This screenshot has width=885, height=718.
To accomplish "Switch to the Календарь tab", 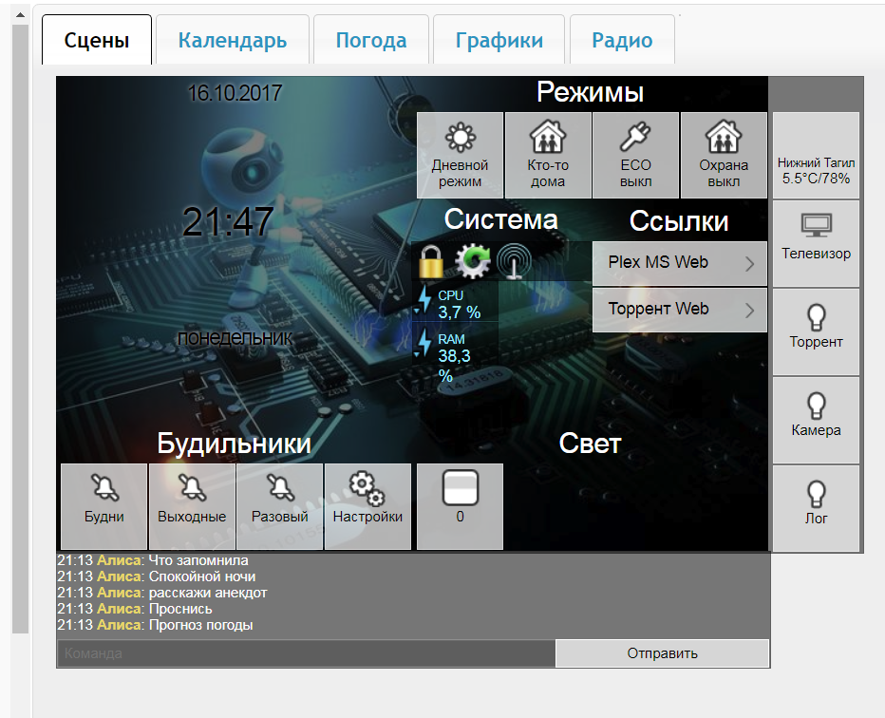I will pyautogui.click(x=233, y=41).
